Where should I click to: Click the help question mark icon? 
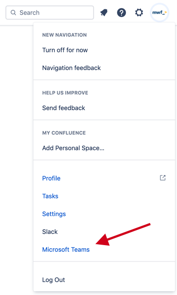(122, 12)
